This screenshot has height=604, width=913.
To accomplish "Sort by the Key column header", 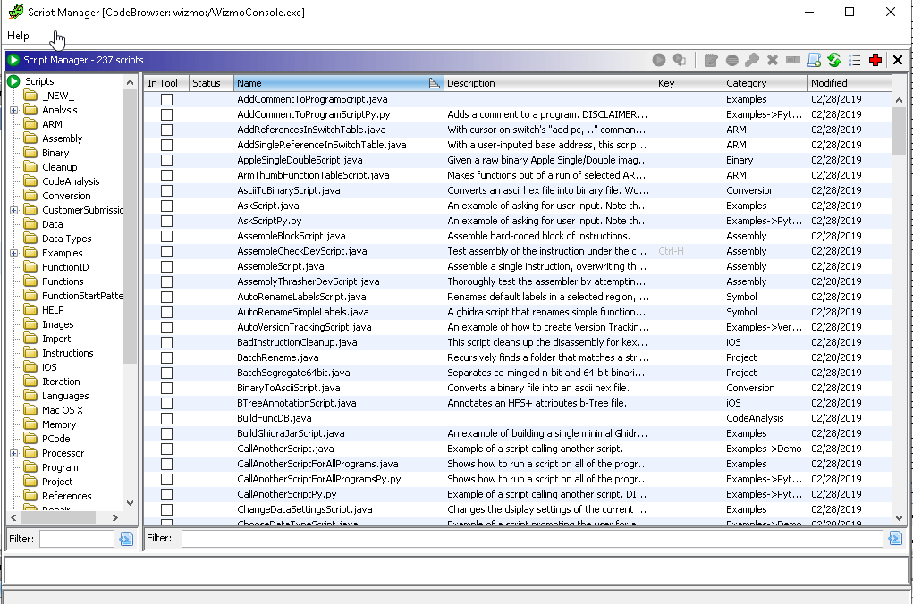I will pyautogui.click(x=689, y=83).
